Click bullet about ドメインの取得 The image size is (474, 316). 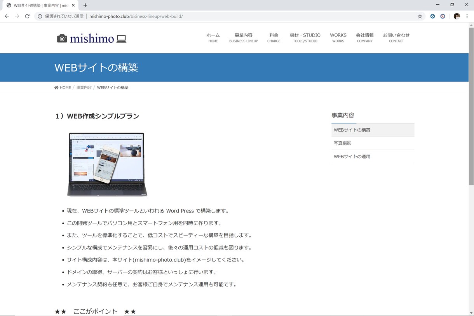[142, 272]
